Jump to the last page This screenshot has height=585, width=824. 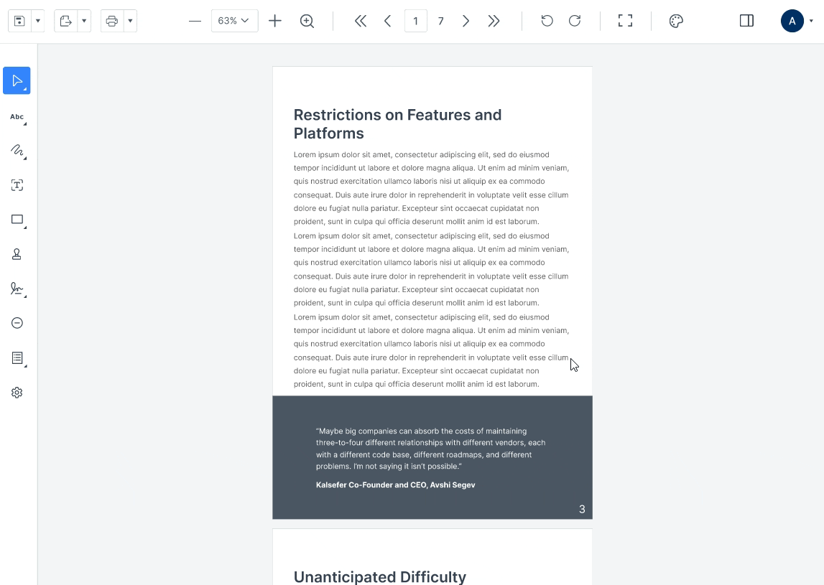click(x=494, y=21)
